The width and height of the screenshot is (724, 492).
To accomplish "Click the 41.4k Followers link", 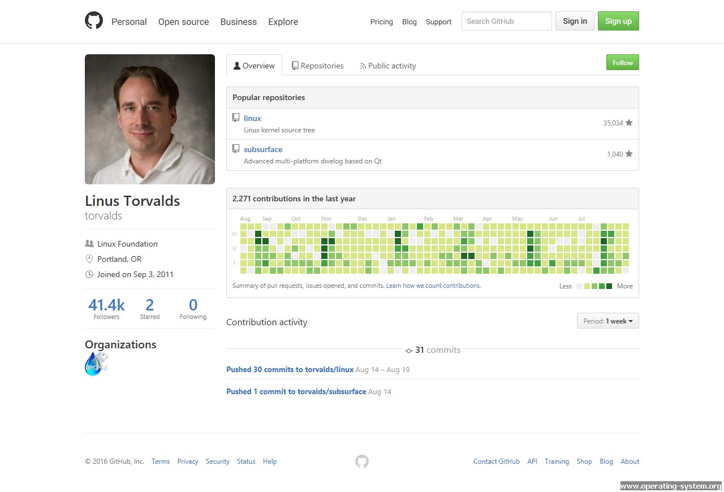I will 106,308.
